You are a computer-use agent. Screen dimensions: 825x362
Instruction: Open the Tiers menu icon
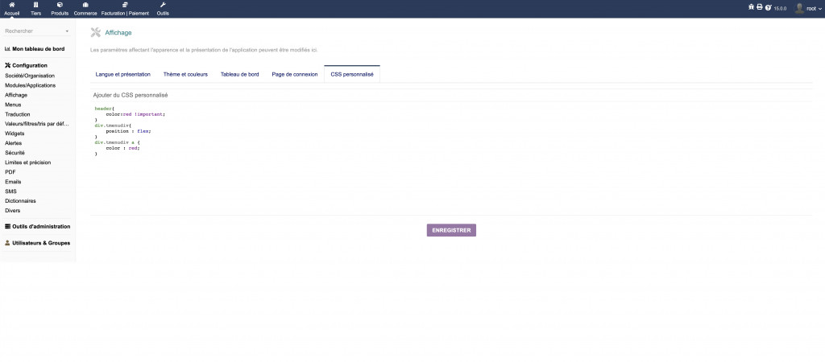pos(35,5)
